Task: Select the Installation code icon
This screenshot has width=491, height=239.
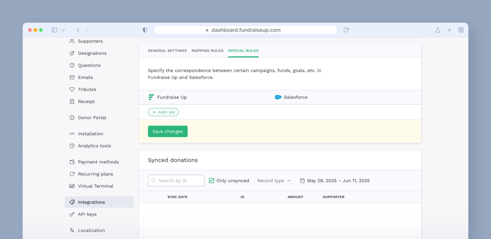Action: pos(72,134)
